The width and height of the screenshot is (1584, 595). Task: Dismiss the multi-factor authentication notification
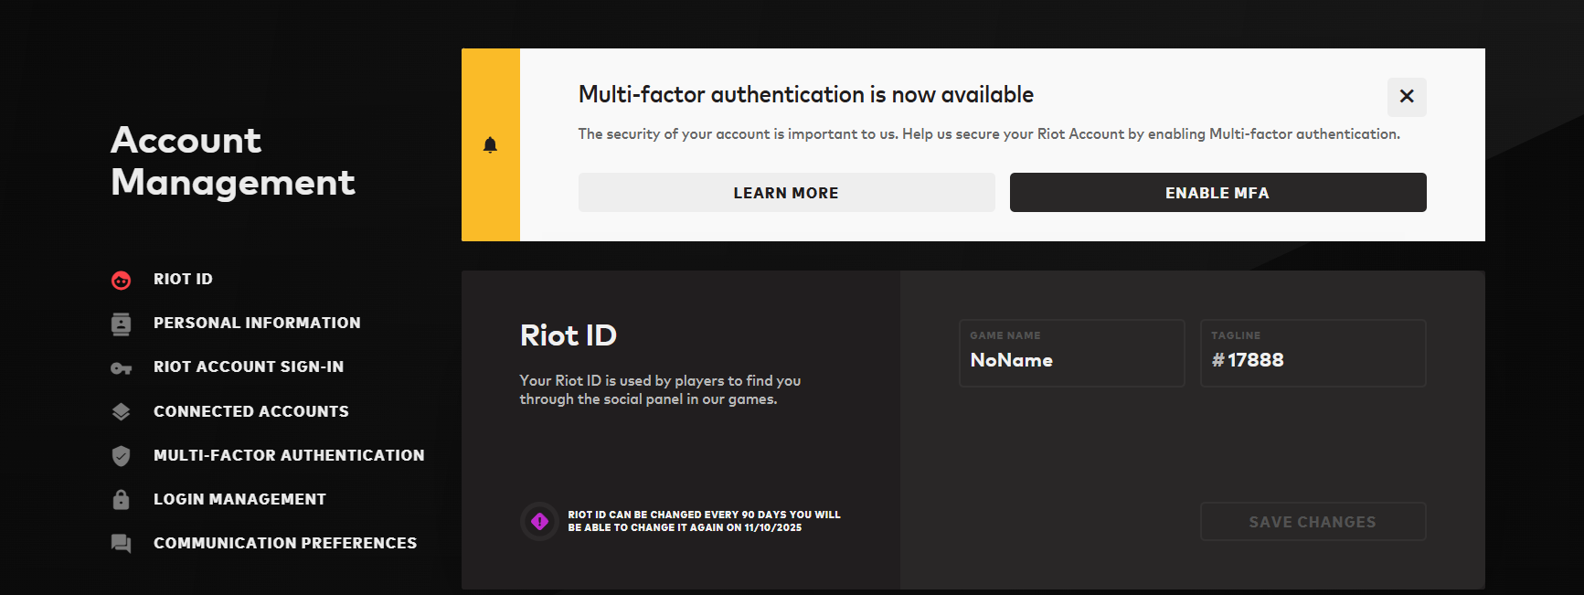click(x=1406, y=96)
